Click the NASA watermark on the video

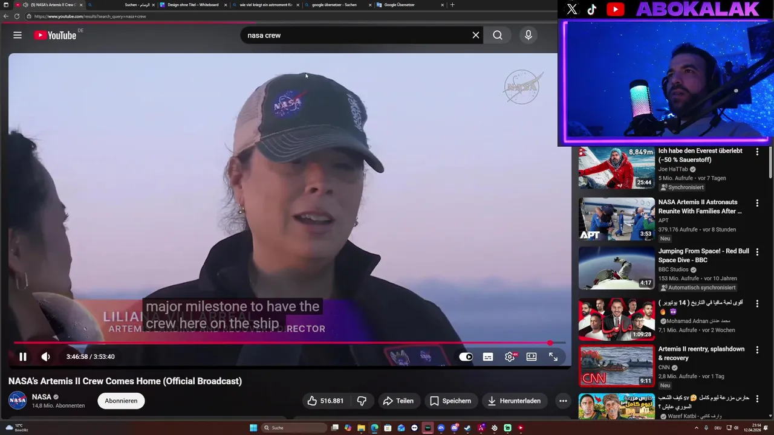(522, 86)
